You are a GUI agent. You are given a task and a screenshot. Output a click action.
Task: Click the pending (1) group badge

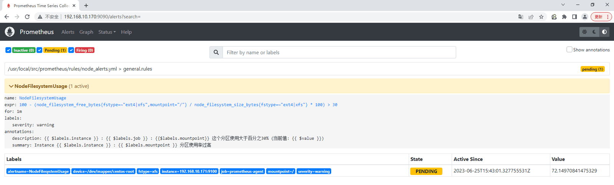click(593, 69)
